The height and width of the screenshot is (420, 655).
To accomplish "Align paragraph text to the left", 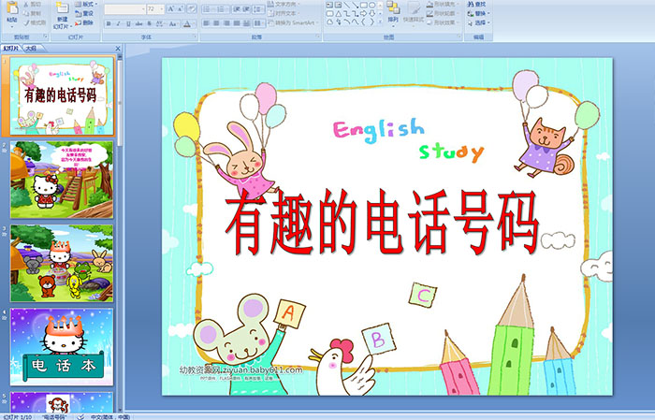I will (x=206, y=23).
